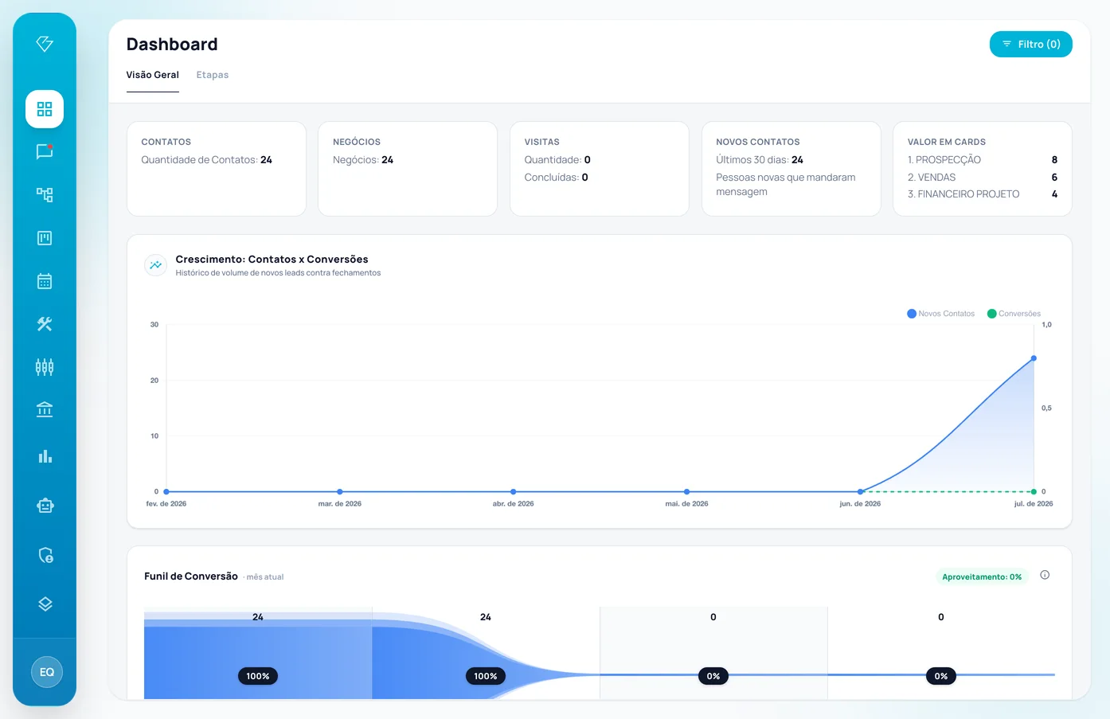Open the candlestick sliders icon in sidebar

click(45, 367)
